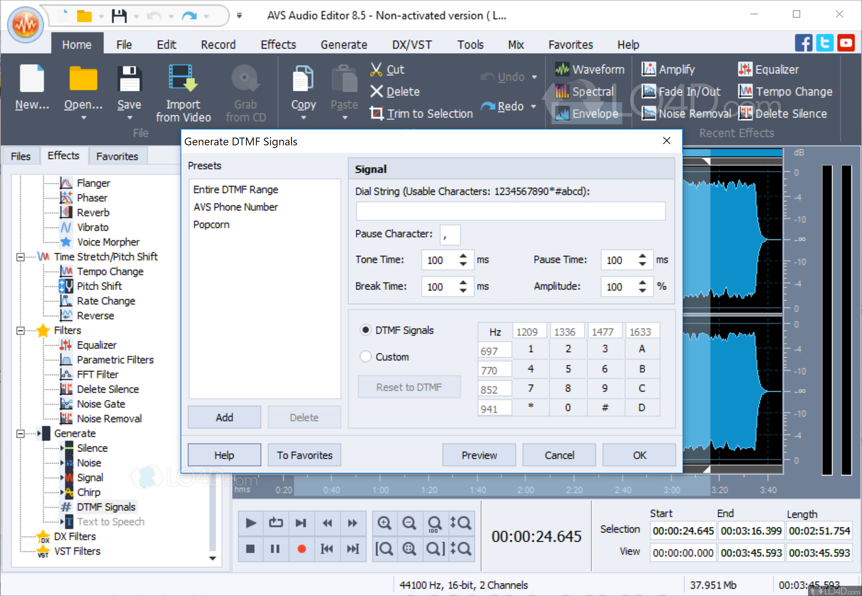Switch to the Favorites panel tab
This screenshot has width=862, height=596.
point(117,156)
